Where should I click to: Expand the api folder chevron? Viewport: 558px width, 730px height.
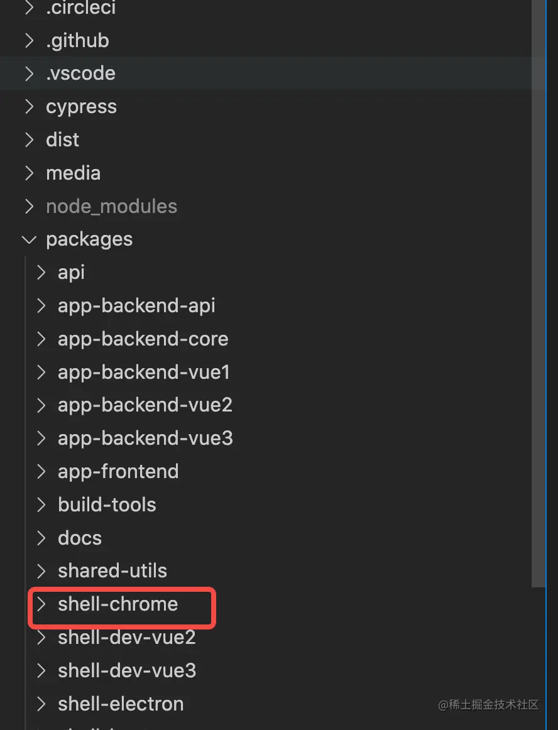(x=41, y=273)
